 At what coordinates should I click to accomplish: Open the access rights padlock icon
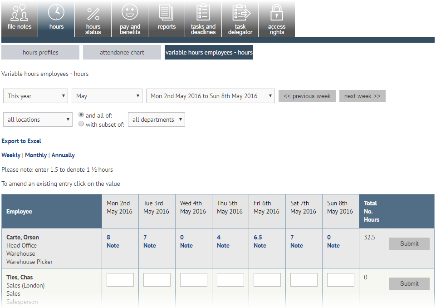point(277,19)
